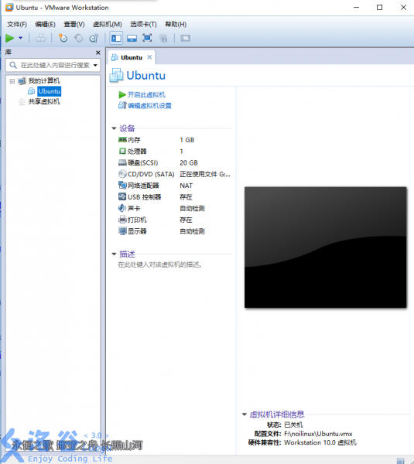
Task: Collapse the 我的计算机 tree node
Action: point(12,81)
